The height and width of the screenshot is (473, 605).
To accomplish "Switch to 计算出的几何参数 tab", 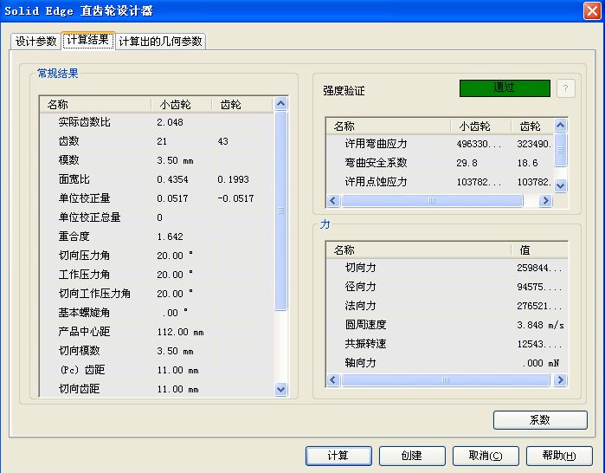I will click(160, 42).
